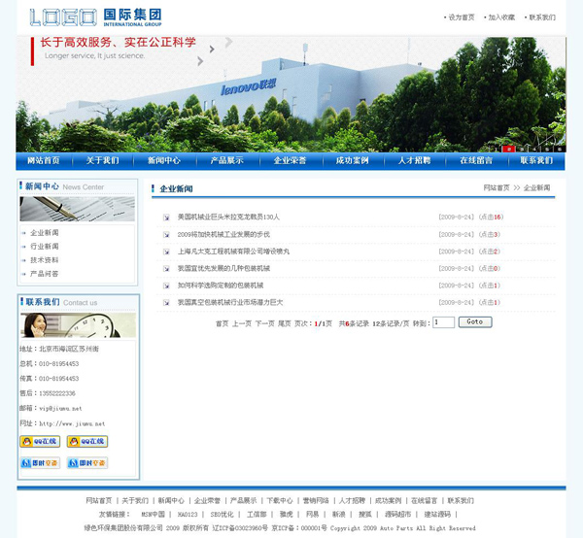Click the first QQ在线 chat icon
This screenshot has width=583, height=538.
40,442
